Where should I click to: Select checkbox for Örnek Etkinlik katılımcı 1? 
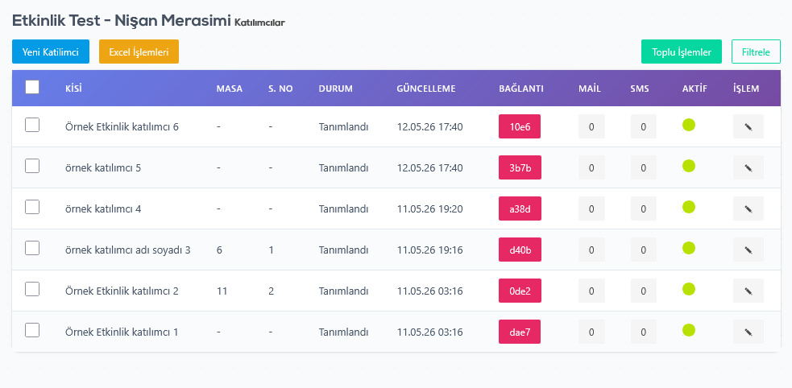(x=32, y=330)
